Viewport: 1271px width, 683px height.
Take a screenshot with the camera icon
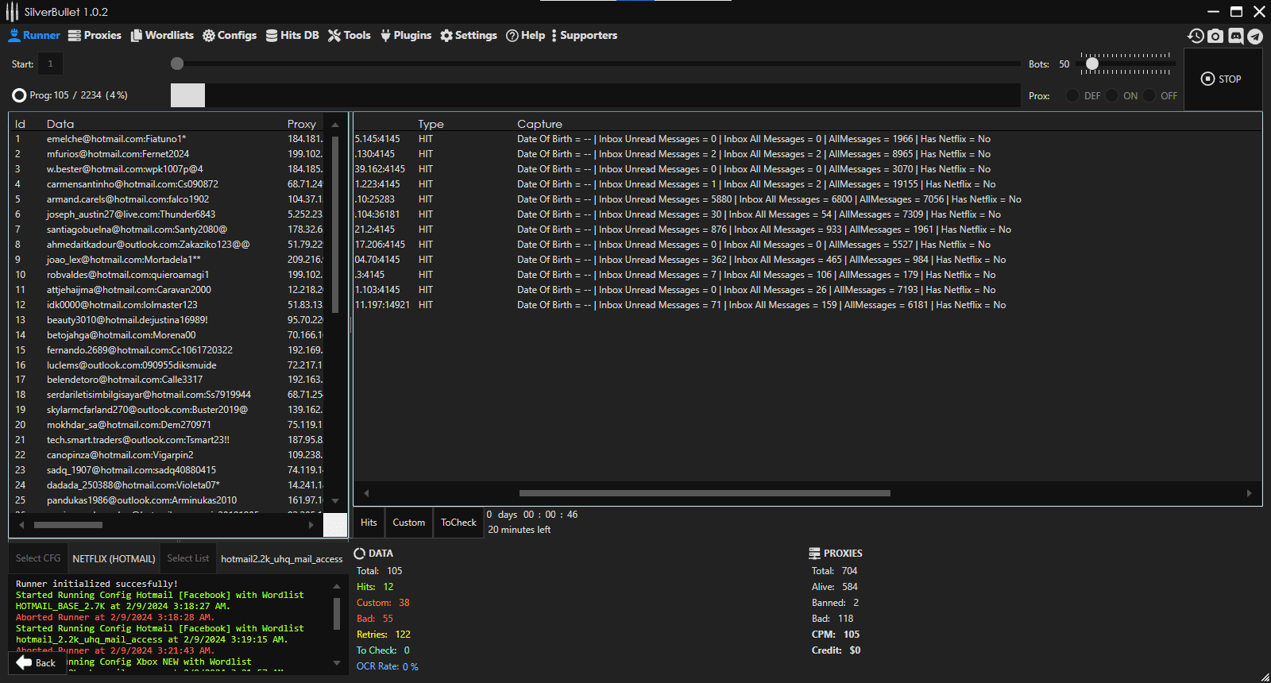pyautogui.click(x=1215, y=36)
